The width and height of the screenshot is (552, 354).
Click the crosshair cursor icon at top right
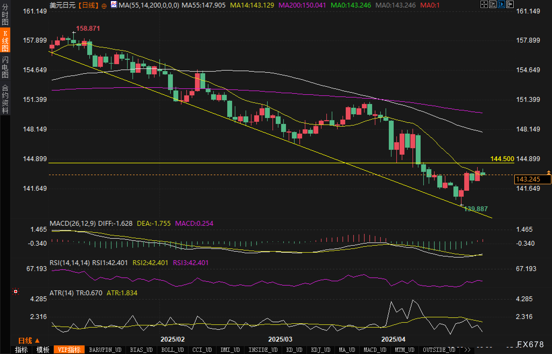484,4
